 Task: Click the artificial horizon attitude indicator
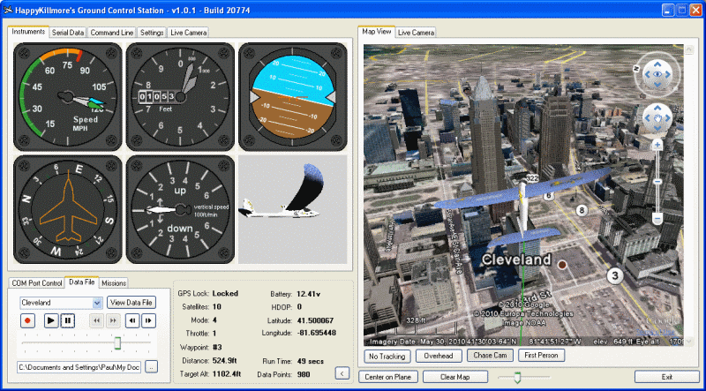293,97
